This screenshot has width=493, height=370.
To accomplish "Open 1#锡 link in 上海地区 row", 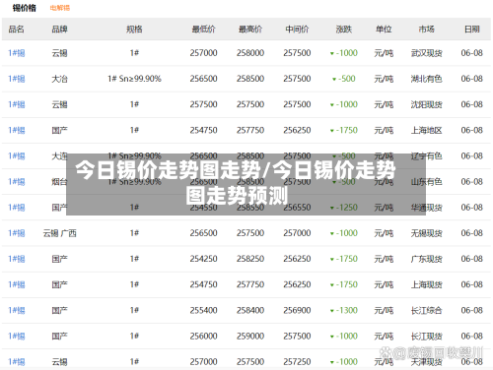I will tap(17, 130).
